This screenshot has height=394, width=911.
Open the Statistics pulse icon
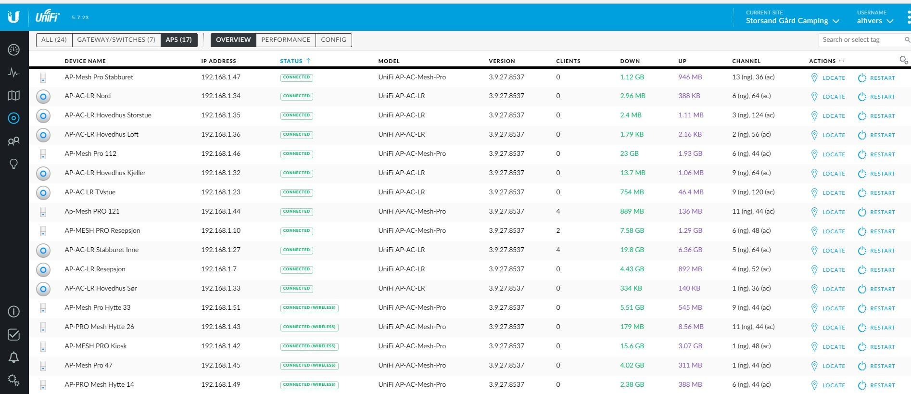tap(13, 73)
